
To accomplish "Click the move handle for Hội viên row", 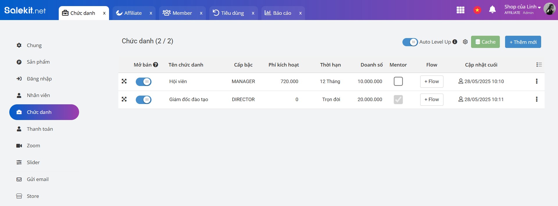I will point(124,81).
